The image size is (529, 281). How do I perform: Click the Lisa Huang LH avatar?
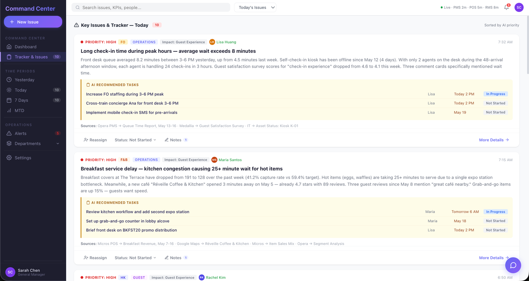click(x=212, y=42)
